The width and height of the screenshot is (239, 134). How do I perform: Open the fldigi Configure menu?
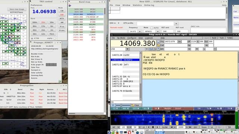[132, 38]
